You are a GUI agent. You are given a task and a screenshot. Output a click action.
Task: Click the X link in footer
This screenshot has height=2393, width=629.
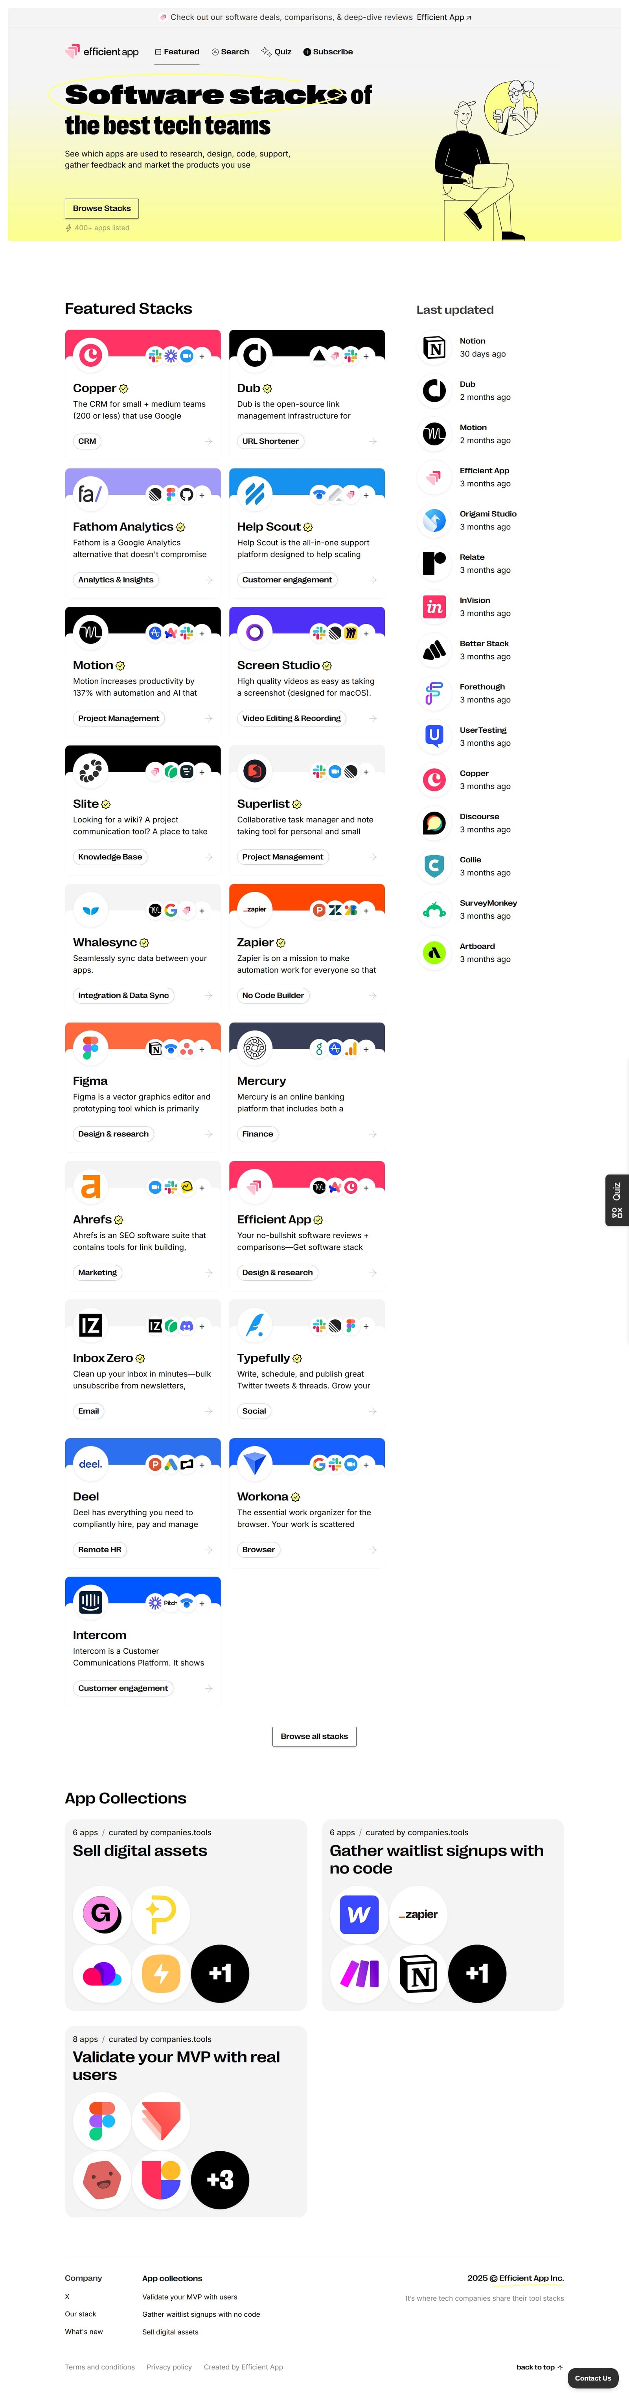click(x=67, y=2296)
